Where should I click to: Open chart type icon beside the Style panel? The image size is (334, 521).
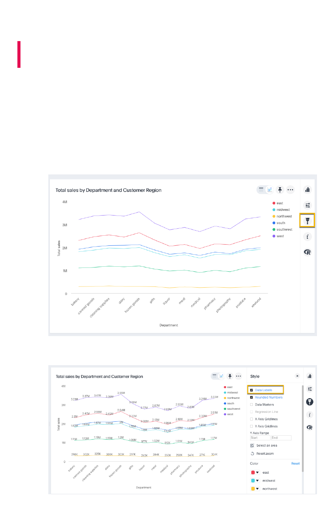pos(309,376)
